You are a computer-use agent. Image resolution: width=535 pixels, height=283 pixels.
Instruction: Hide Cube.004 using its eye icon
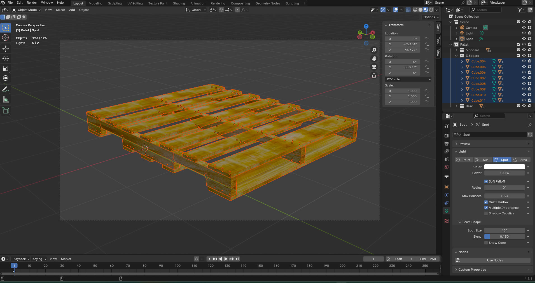tap(524, 61)
